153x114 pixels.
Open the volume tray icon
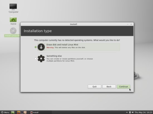tap(133, 112)
